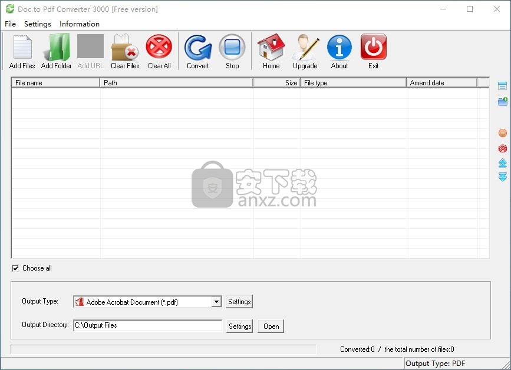This screenshot has height=370, width=511.
Task: Click the side folder icon with plus
Action: 503,101
